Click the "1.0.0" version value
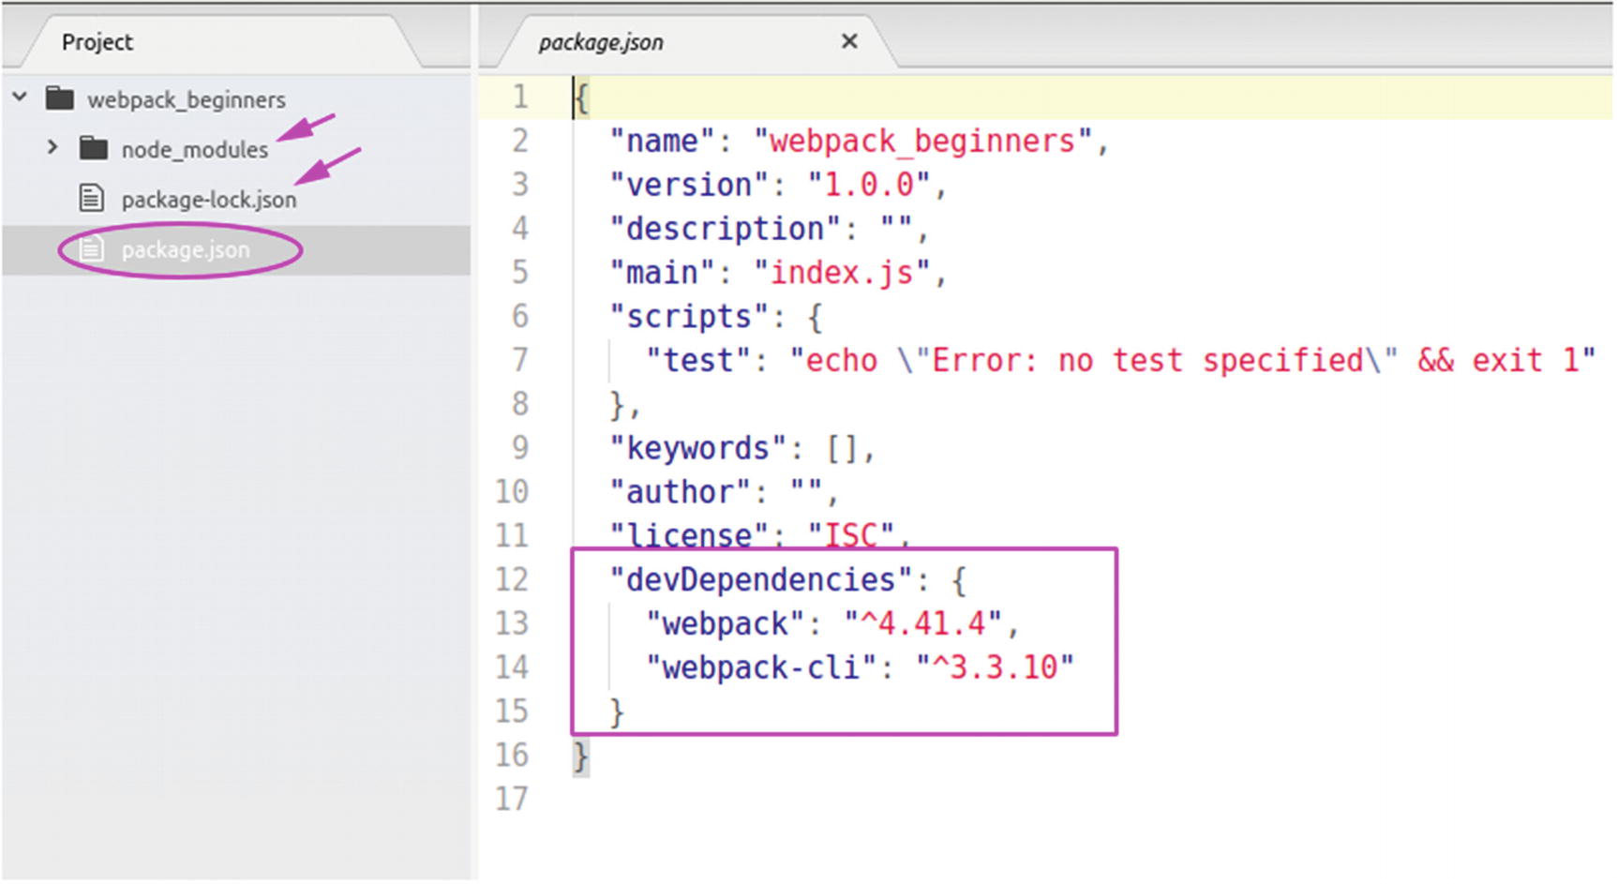1617x884 pixels. (868, 185)
